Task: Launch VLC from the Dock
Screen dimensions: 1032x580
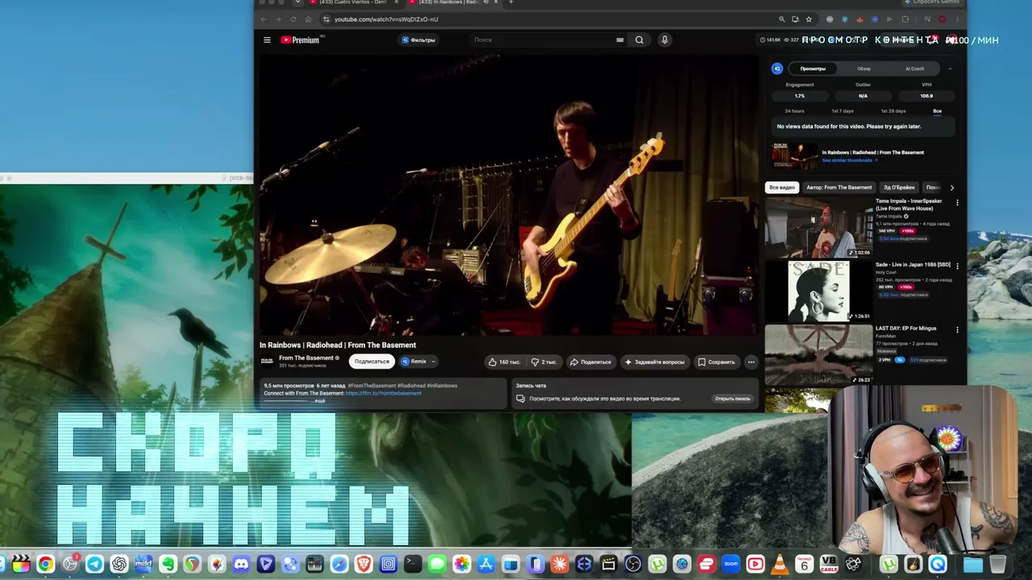Action: 780,564
